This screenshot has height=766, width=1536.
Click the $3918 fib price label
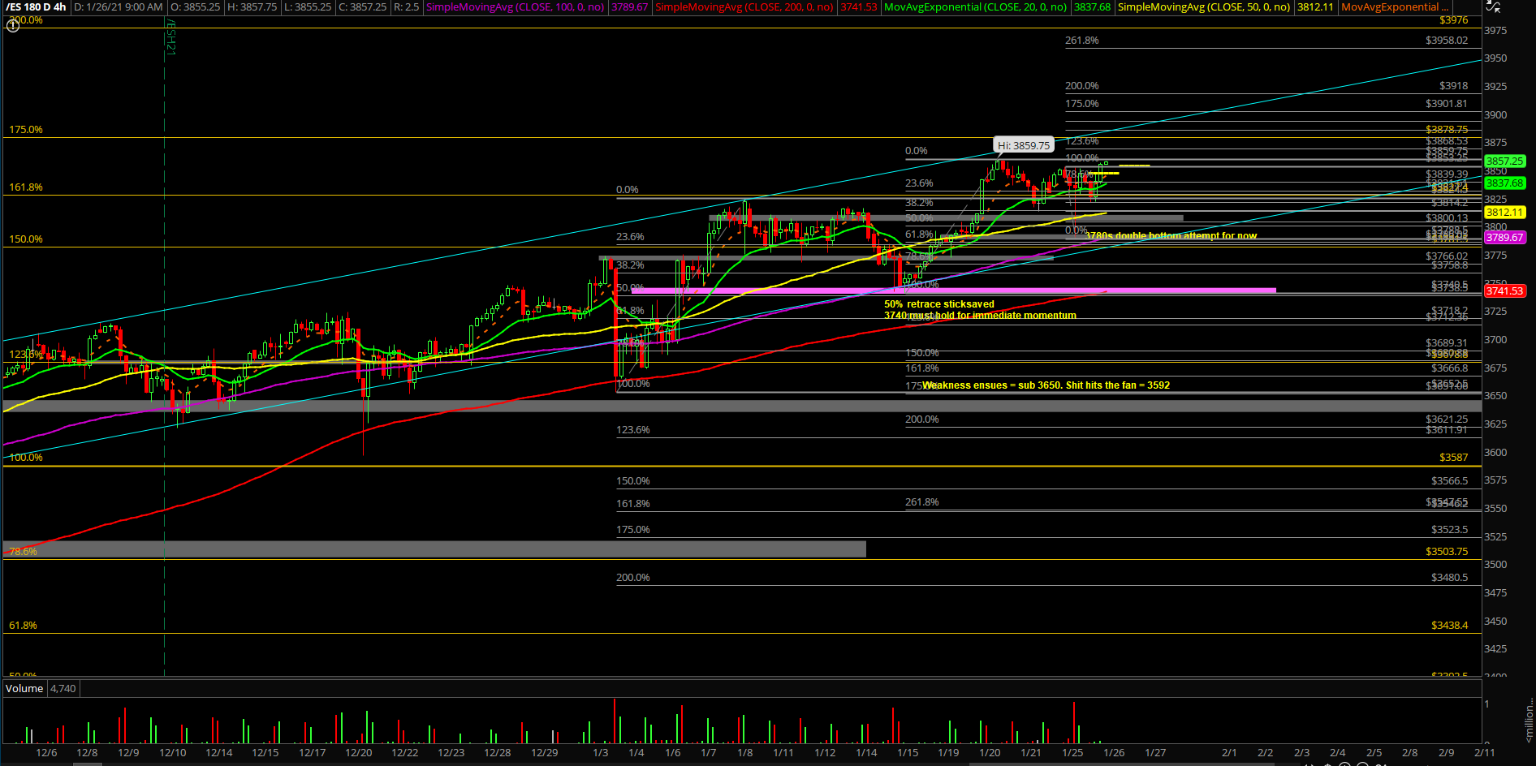(1453, 85)
